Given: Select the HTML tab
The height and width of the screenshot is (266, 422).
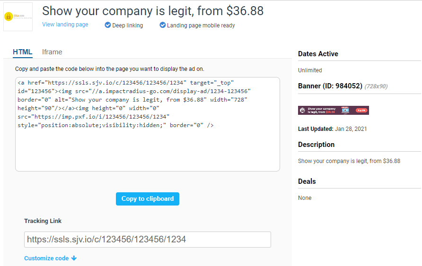Looking at the screenshot, I should [x=23, y=52].
